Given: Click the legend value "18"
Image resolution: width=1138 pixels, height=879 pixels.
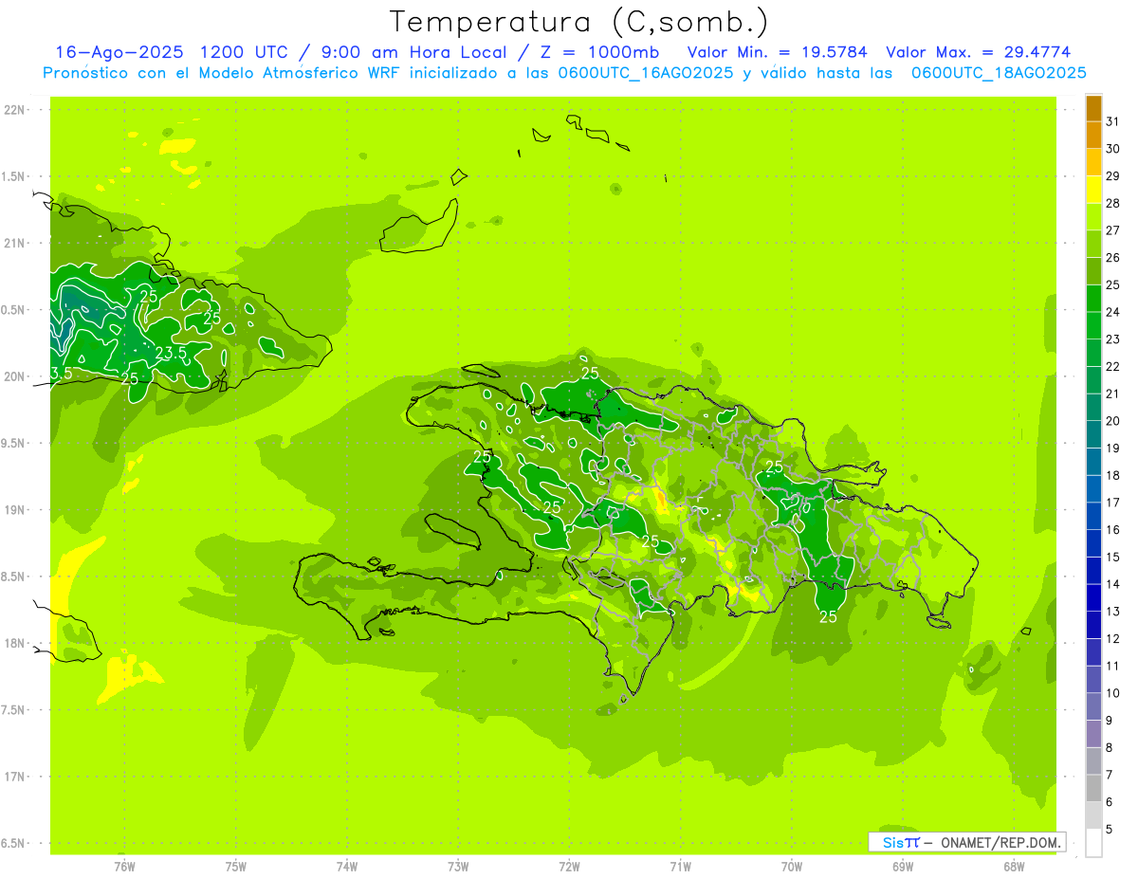Looking at the screenshot, I should [1113, 476].
